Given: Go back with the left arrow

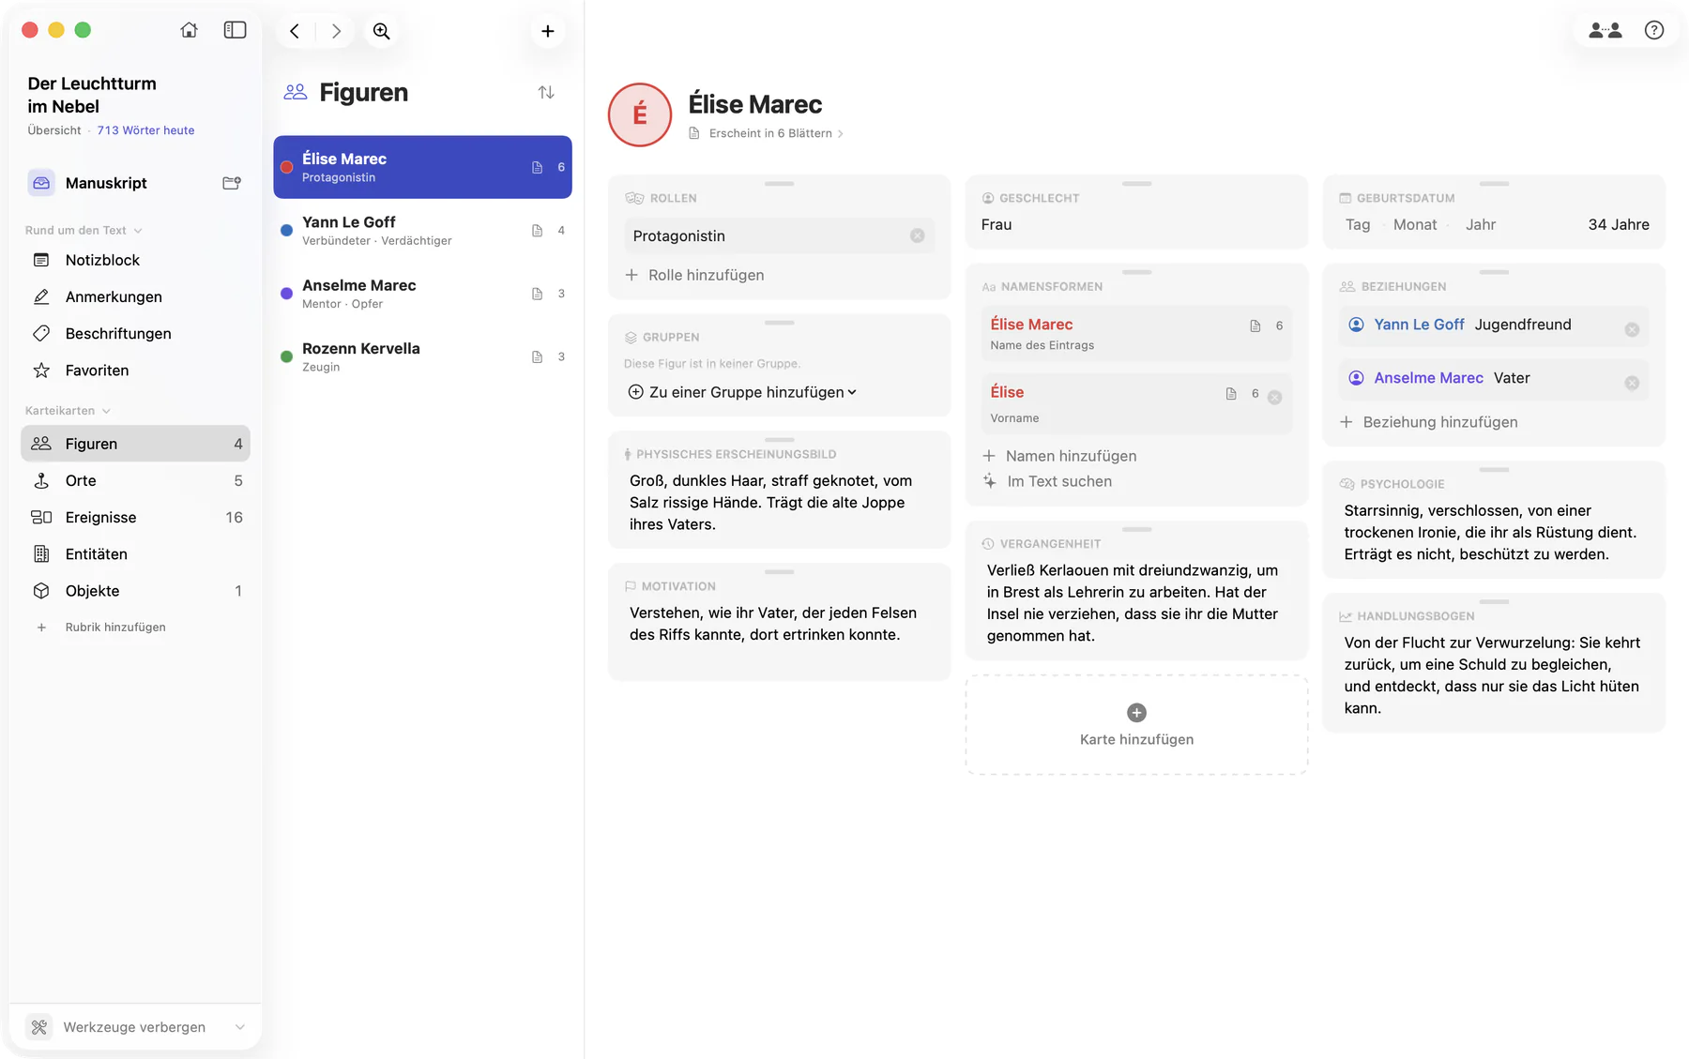Looking at the screenshot, I should [x=295, y=31].
